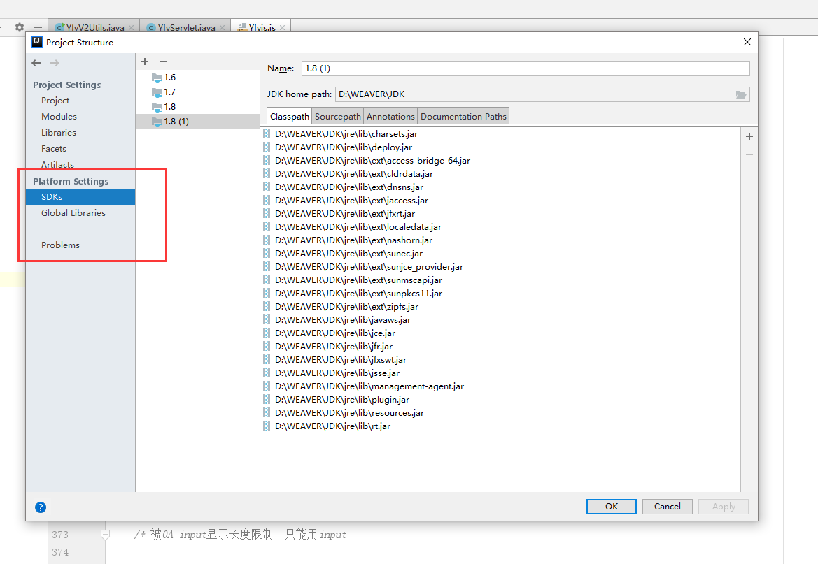Add a new SDK with the plus icon
Screen dimensions: 818x564
(x=144, y=62)
